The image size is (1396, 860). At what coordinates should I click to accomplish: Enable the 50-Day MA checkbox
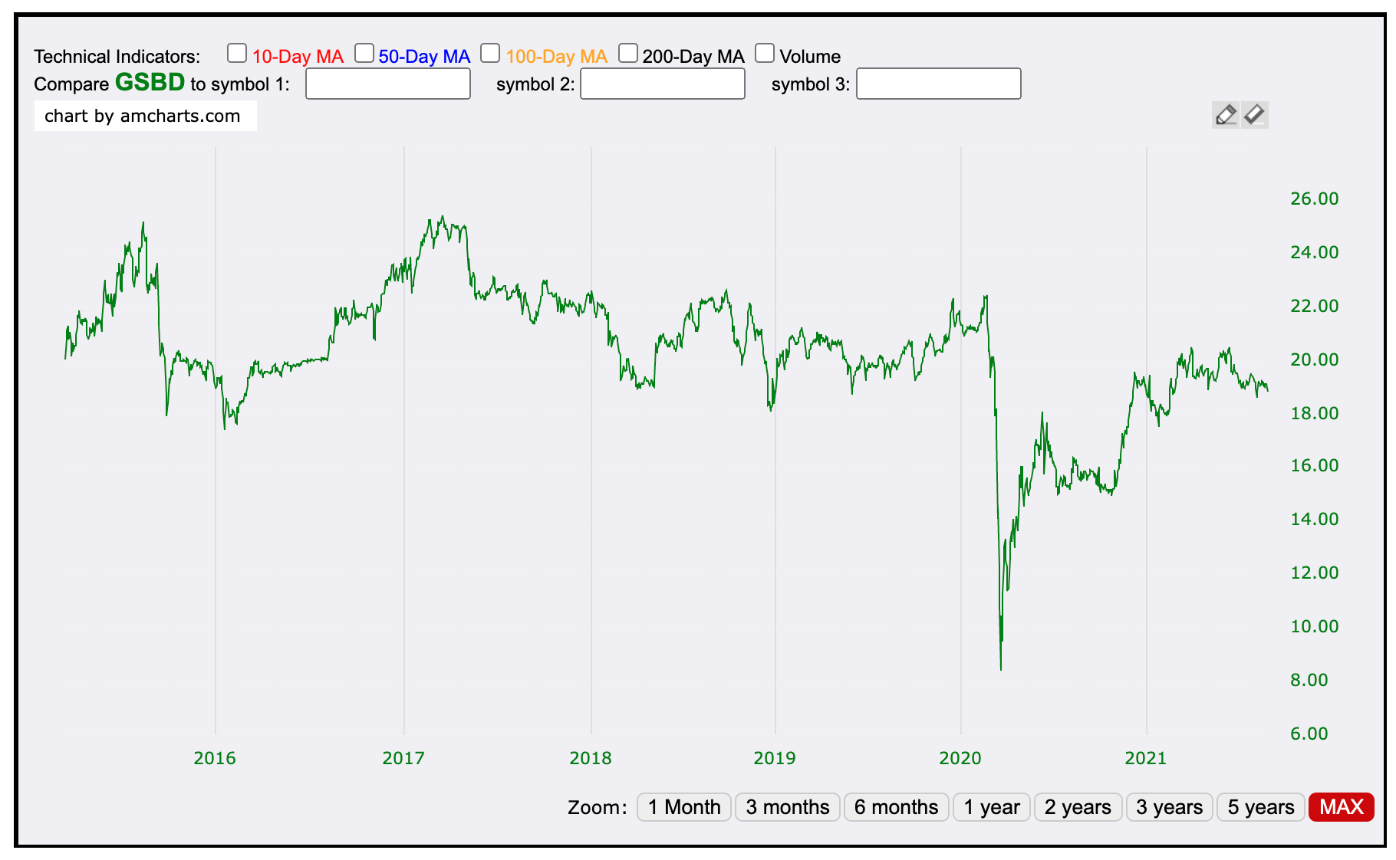point(364,53)
